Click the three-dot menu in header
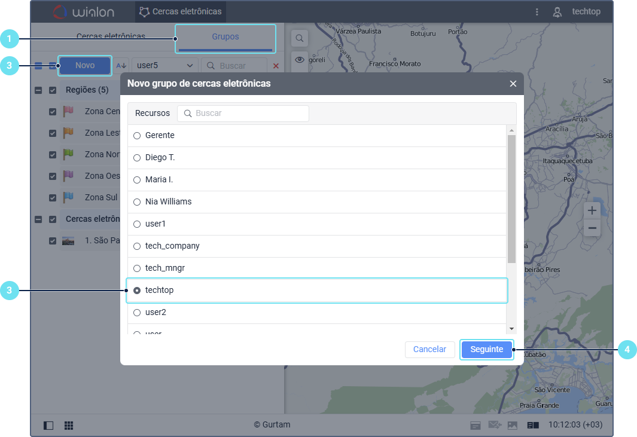The height and width of the screenshot is (437, 637). tap(537, 12)
